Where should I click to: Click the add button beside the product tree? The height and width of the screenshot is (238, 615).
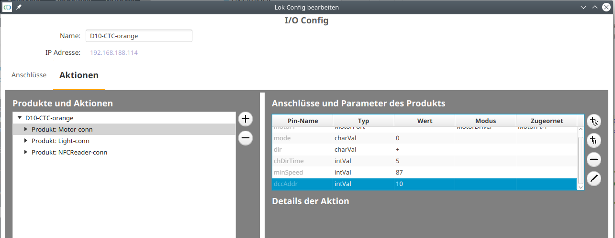point(246,119)
